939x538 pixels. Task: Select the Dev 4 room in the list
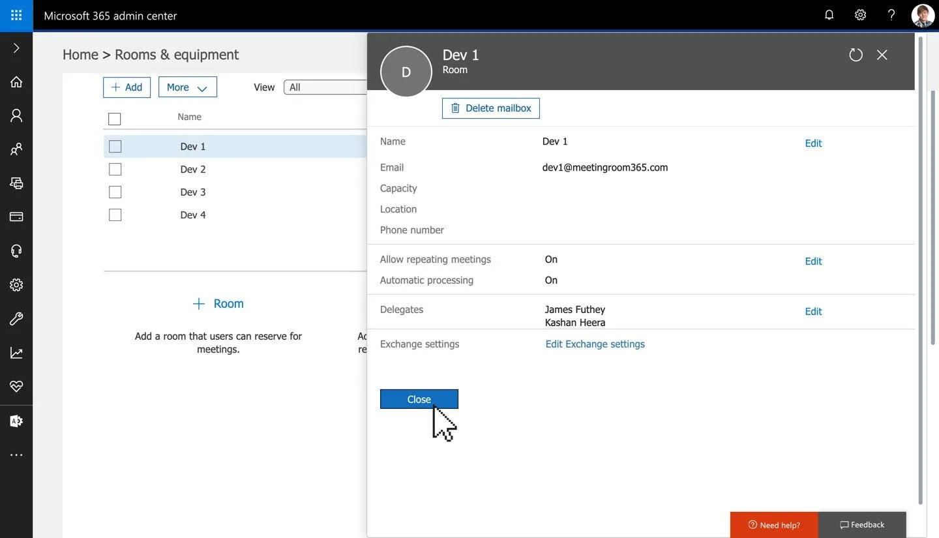click(x=193, y=215)
